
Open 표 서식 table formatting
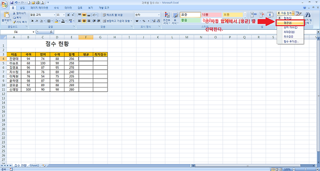(x=175, y=18)
